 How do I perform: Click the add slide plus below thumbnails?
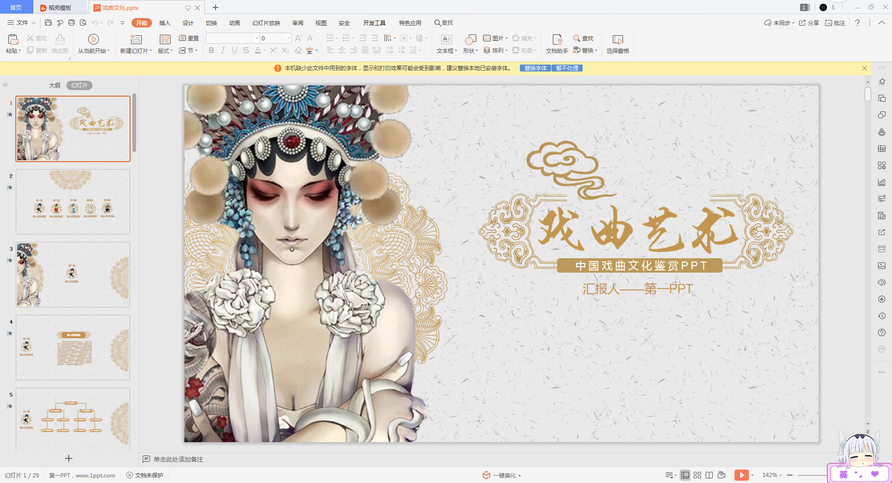tap(69, 458)
